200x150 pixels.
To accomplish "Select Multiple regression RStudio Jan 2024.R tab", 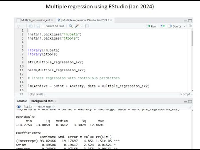I will (x=86, y=20).
